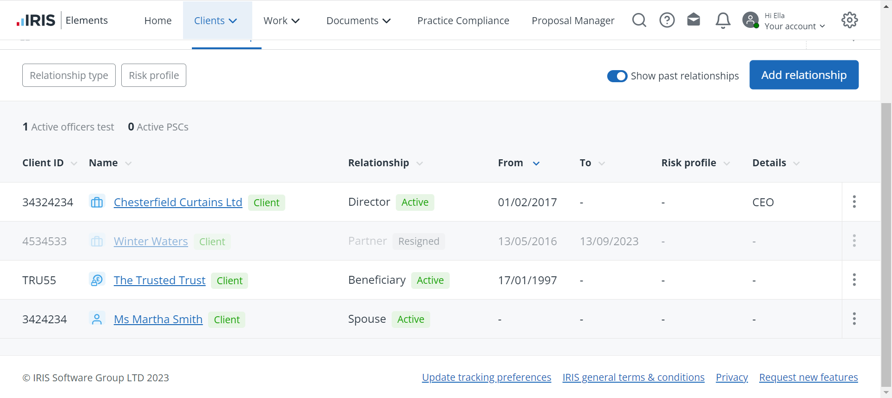Click the Add relationship button
This screenshot has width=892, height=398.
click(x=804, y=75)
